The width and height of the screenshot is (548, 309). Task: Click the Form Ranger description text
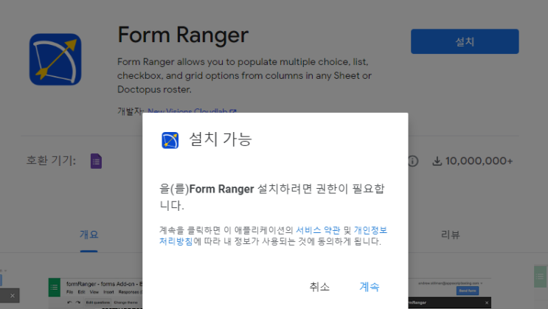pos(244,75)
